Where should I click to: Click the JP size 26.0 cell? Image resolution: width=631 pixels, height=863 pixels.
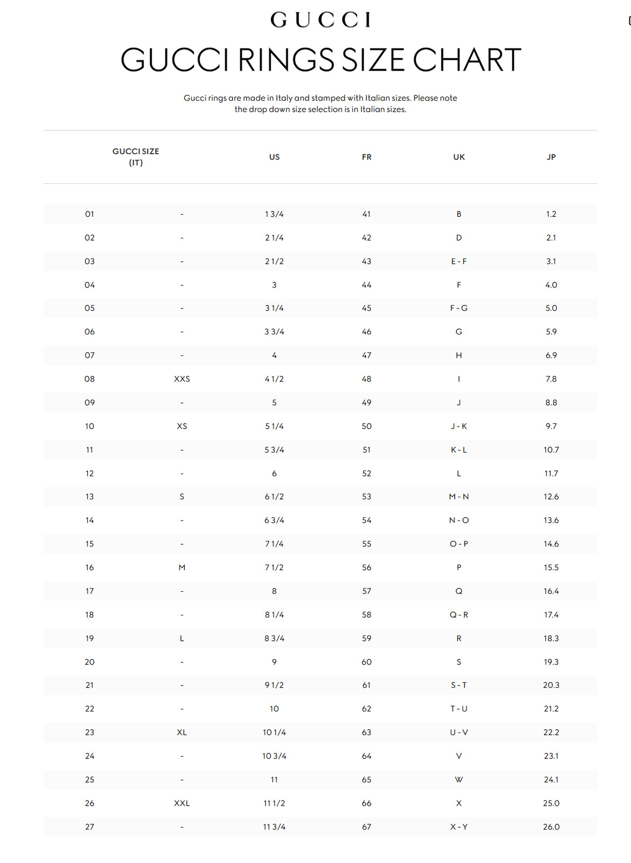coord(551,827)
